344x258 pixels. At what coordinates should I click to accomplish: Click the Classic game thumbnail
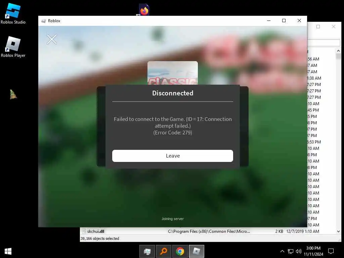(172, 73)
